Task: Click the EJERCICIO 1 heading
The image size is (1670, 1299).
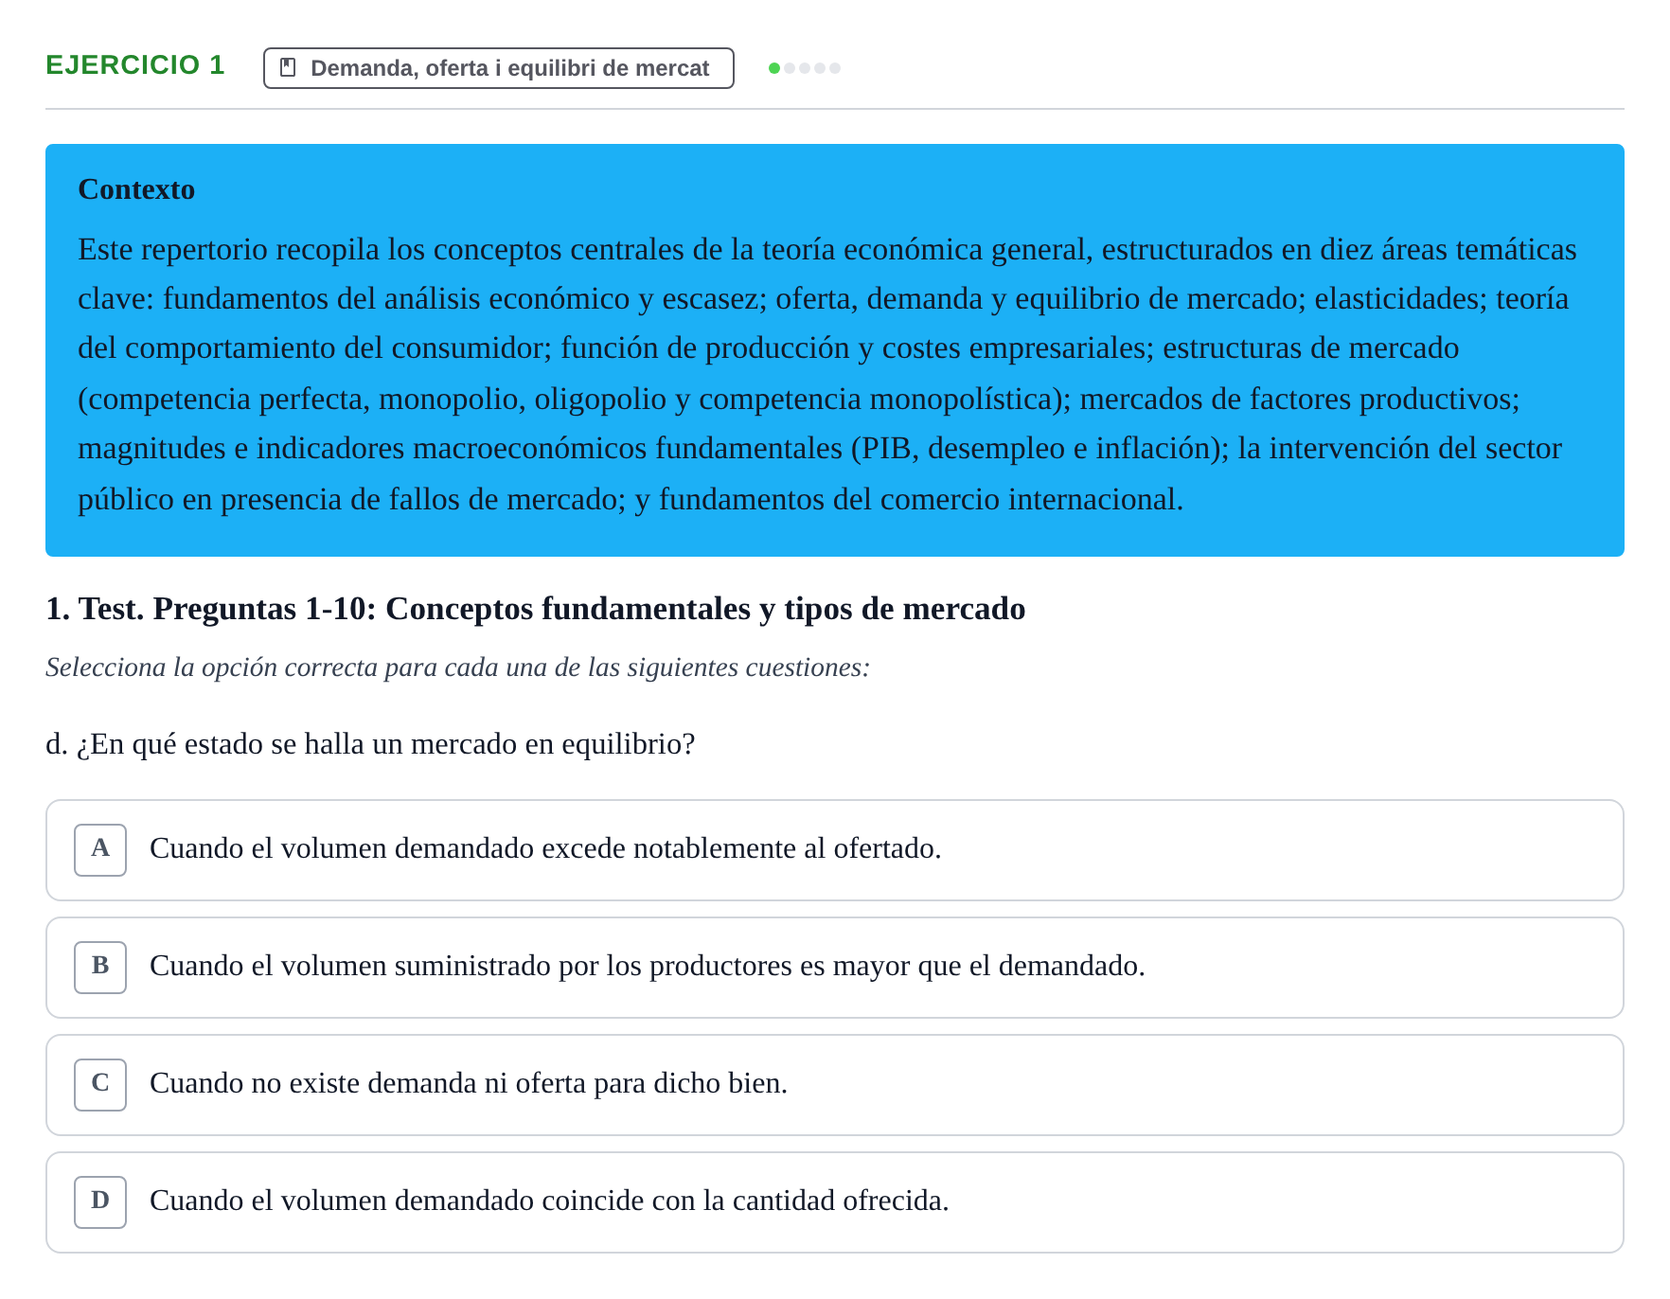Action: click(x=135, y=64)
